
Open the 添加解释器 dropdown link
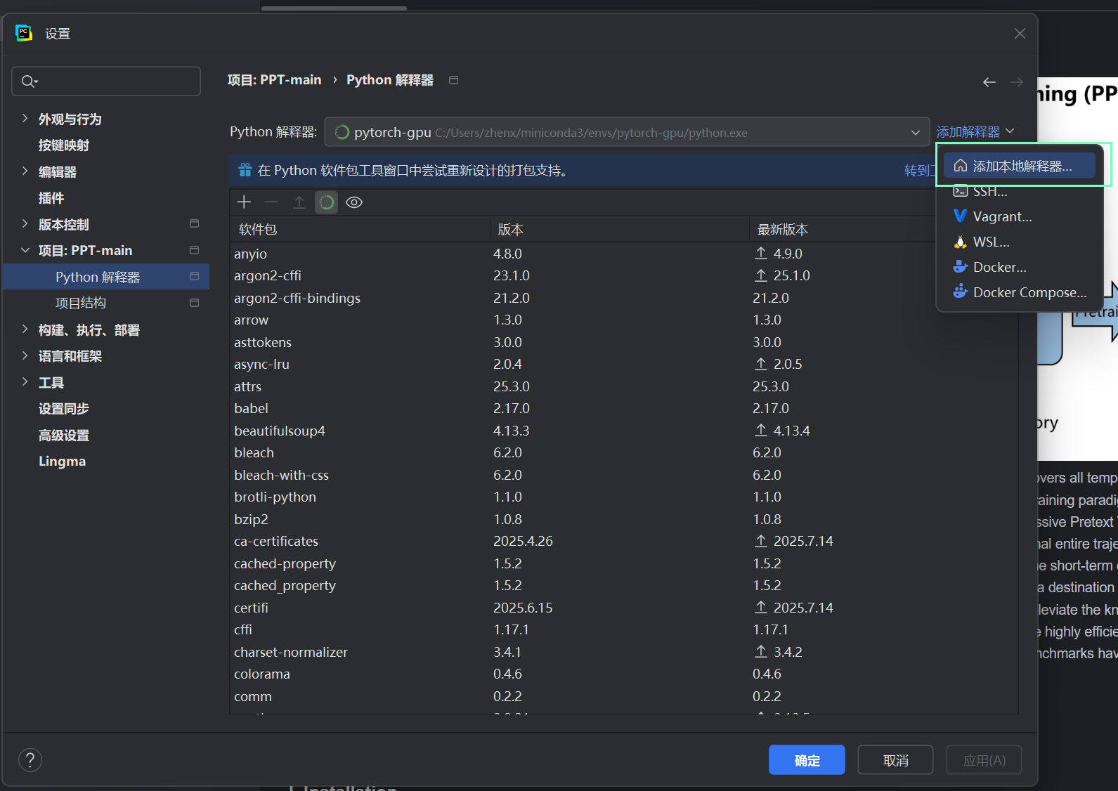975,131
